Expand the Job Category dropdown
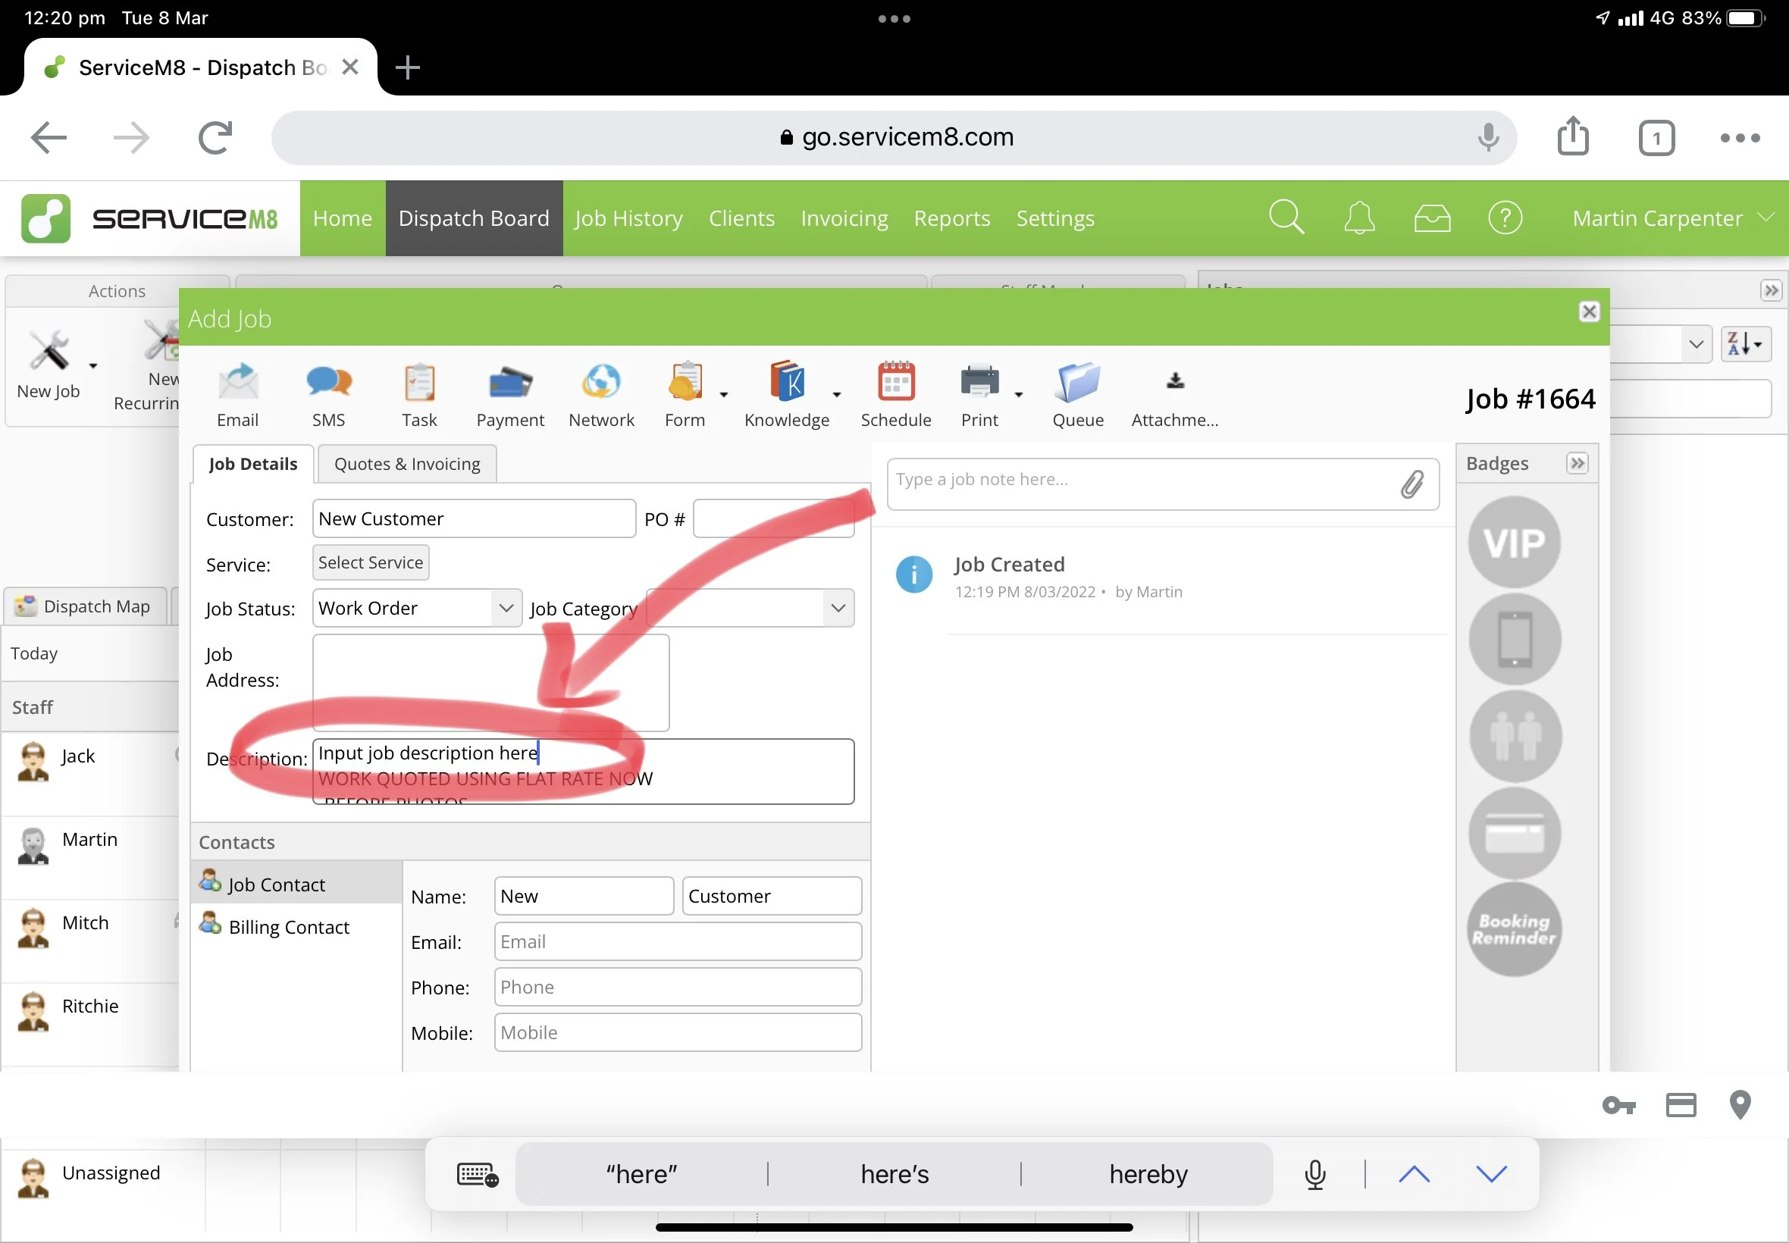The image size is (1789, 1243). [x=749, y=609]
